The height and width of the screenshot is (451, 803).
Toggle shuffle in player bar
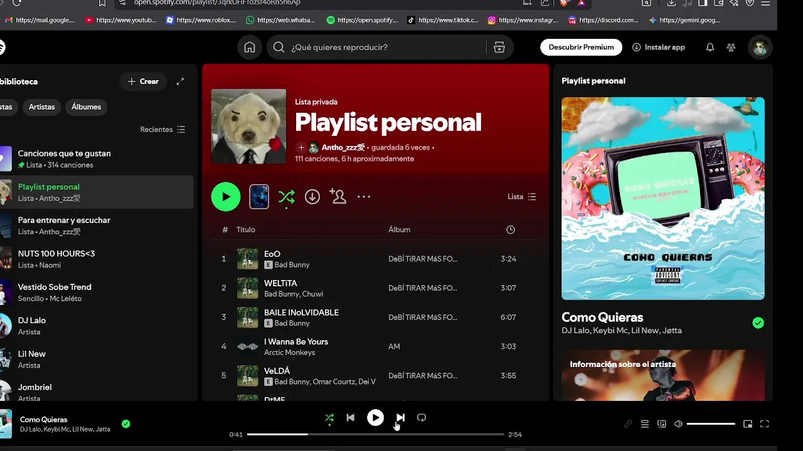point(329,418)
